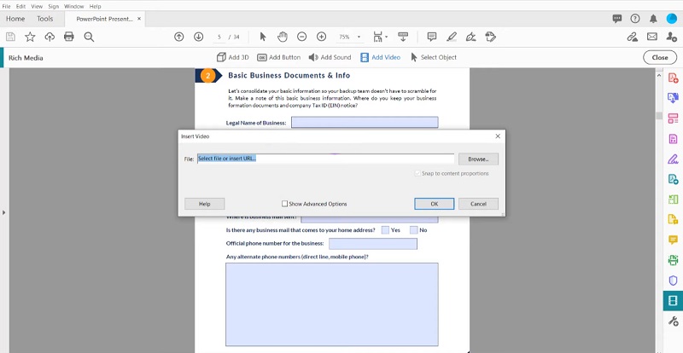Close the Rich Media toolbar
683x353 pixels.
pyautogui.click(x=660, y=57)
